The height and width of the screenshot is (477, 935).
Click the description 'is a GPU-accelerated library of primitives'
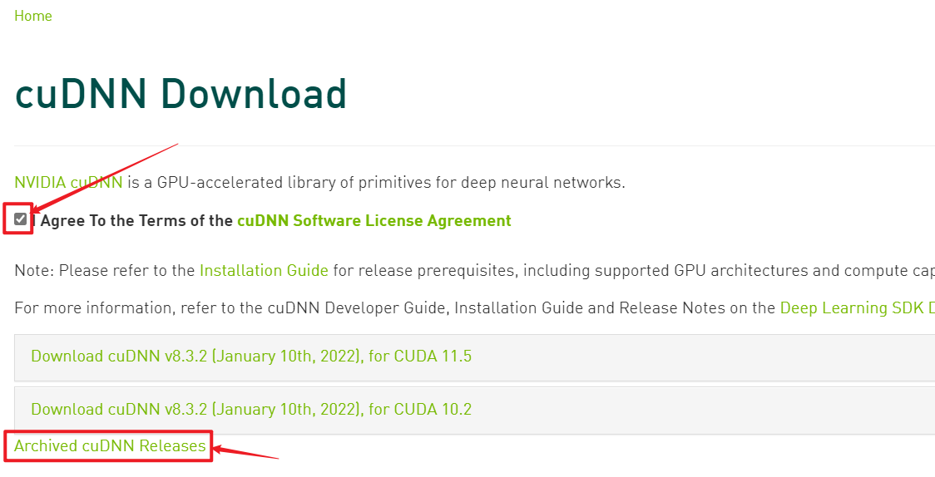pyautogui.click(x=277, y=182)
